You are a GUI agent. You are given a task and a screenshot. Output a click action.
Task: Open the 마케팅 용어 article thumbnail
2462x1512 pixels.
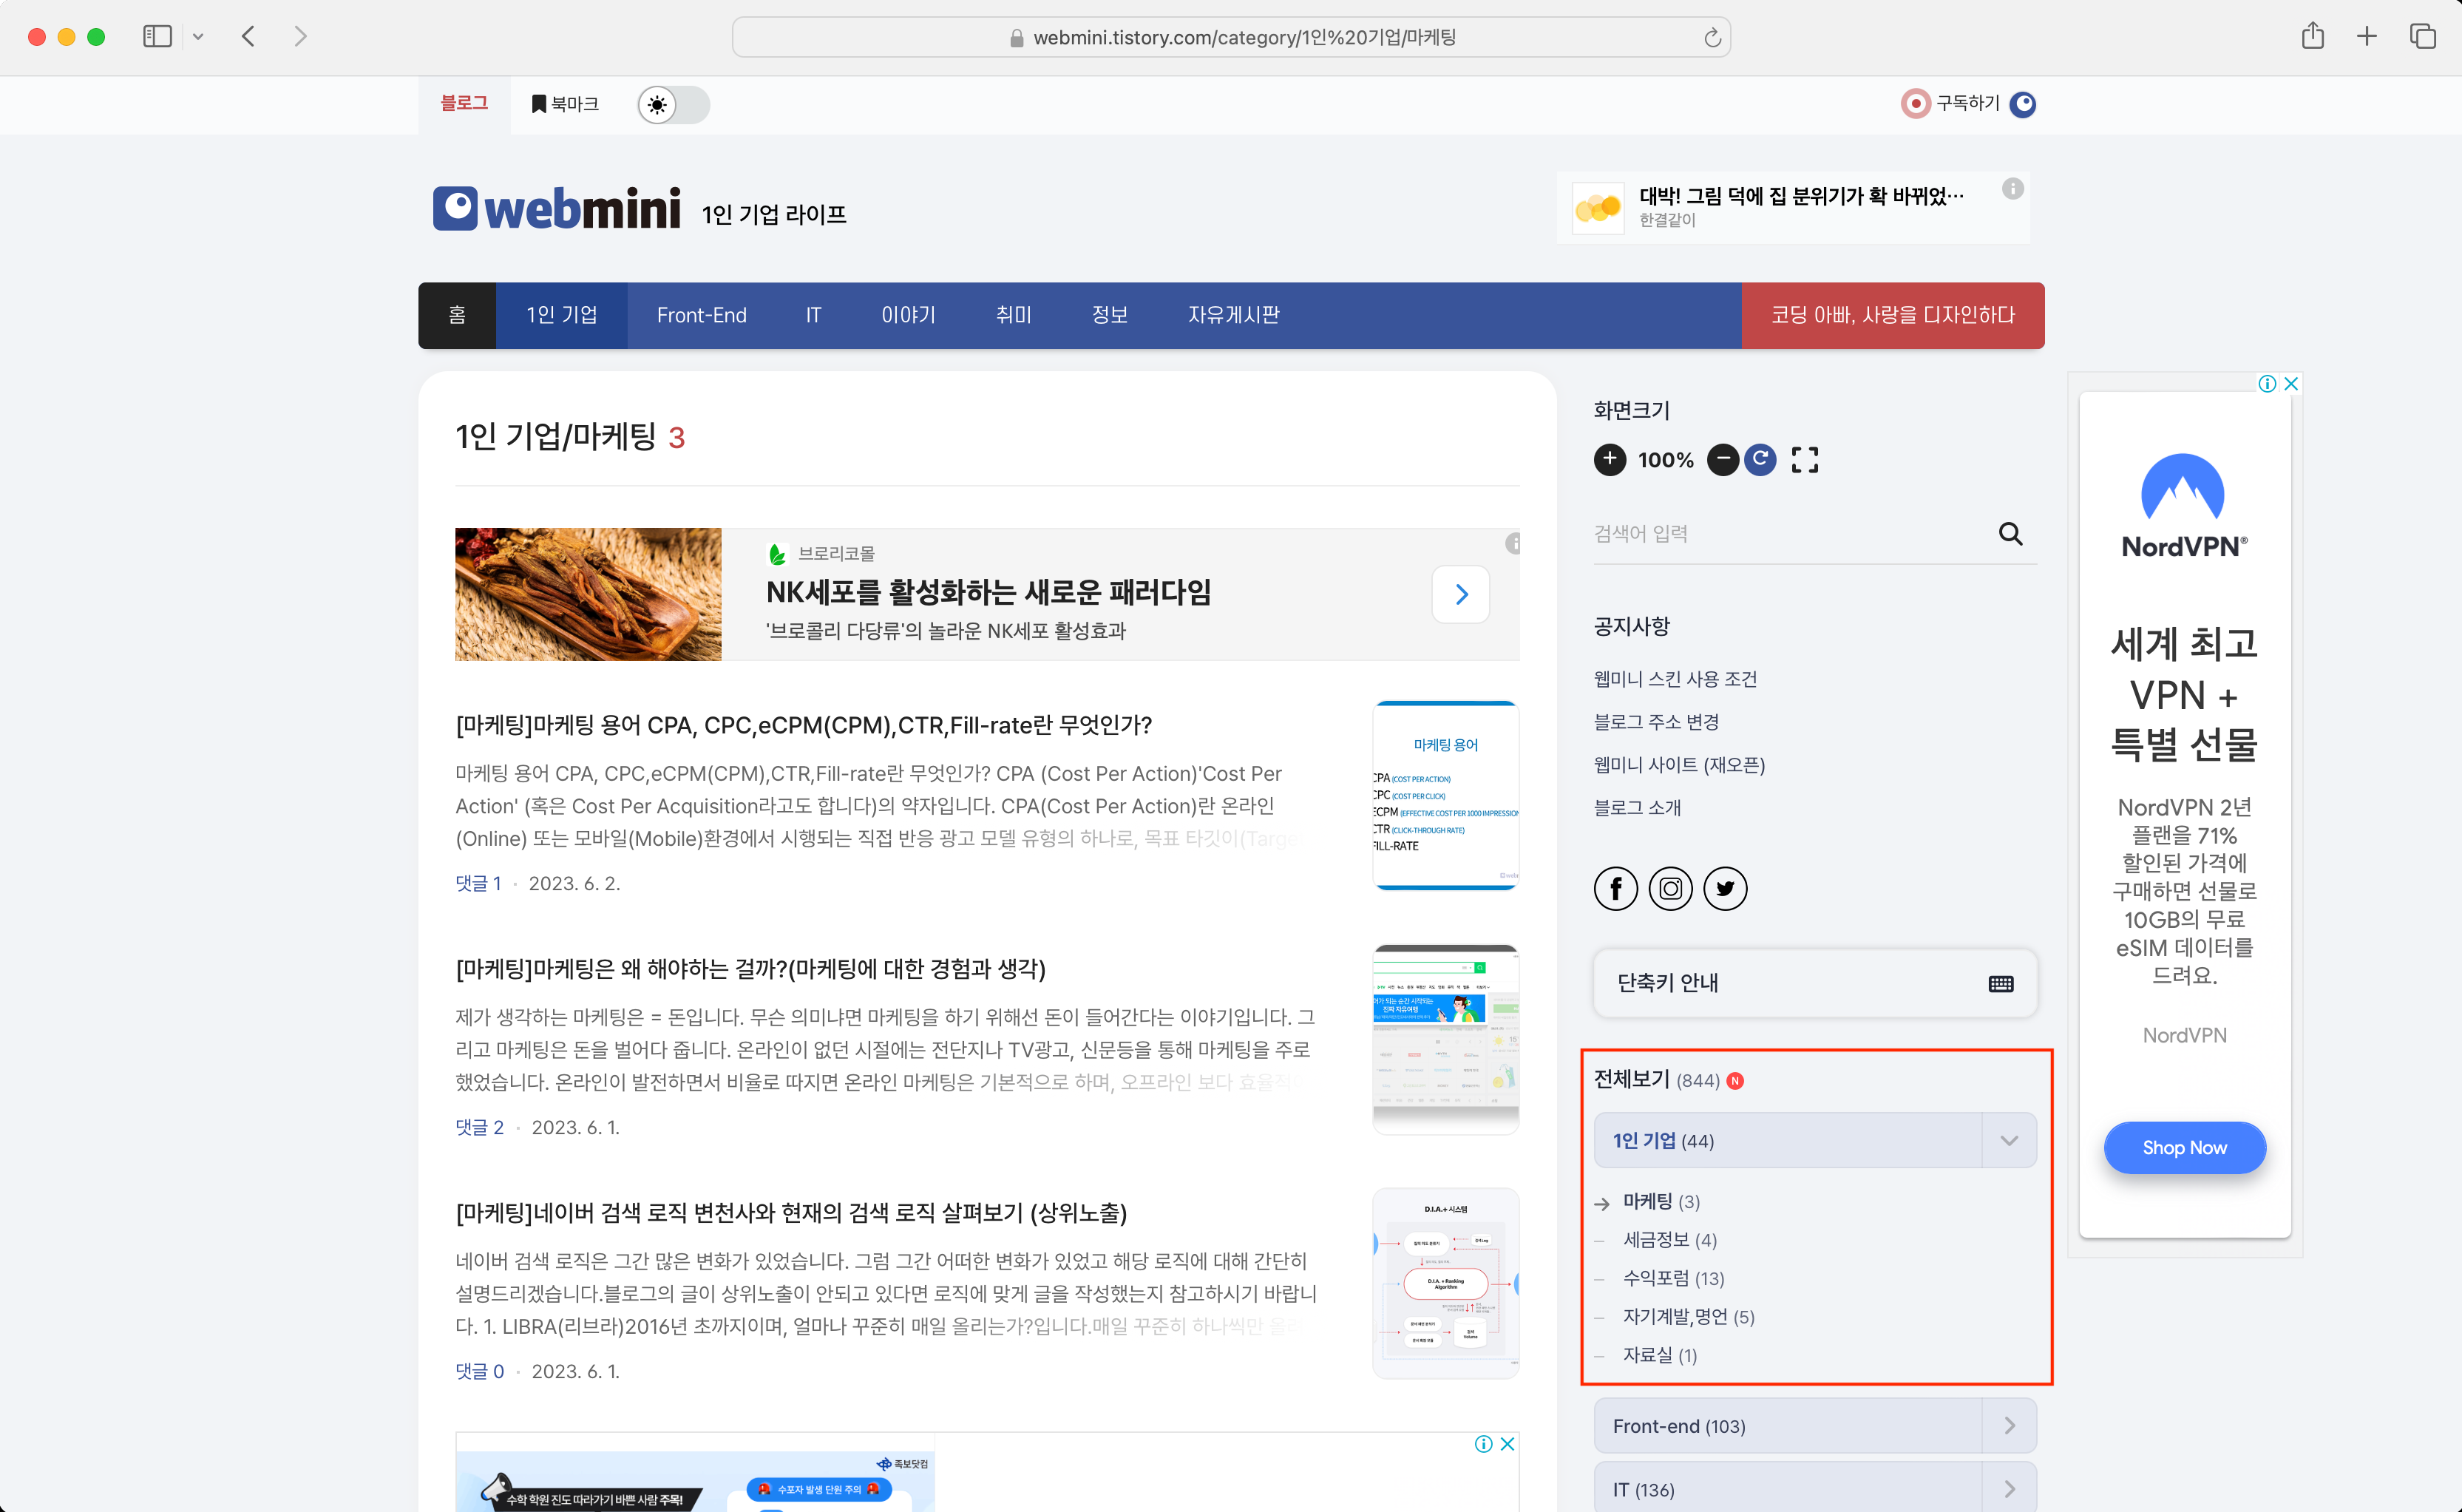[x=1445, y=795]
